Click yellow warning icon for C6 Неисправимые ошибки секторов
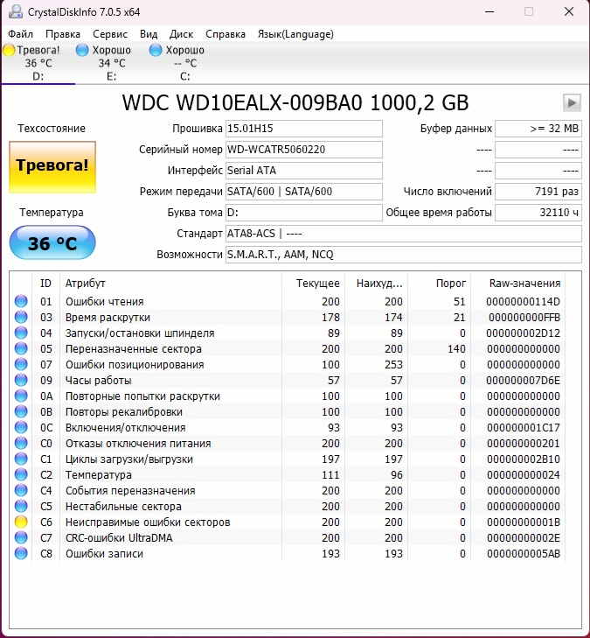The width and height of the screenshot is (590, 638). pos(21,522)
